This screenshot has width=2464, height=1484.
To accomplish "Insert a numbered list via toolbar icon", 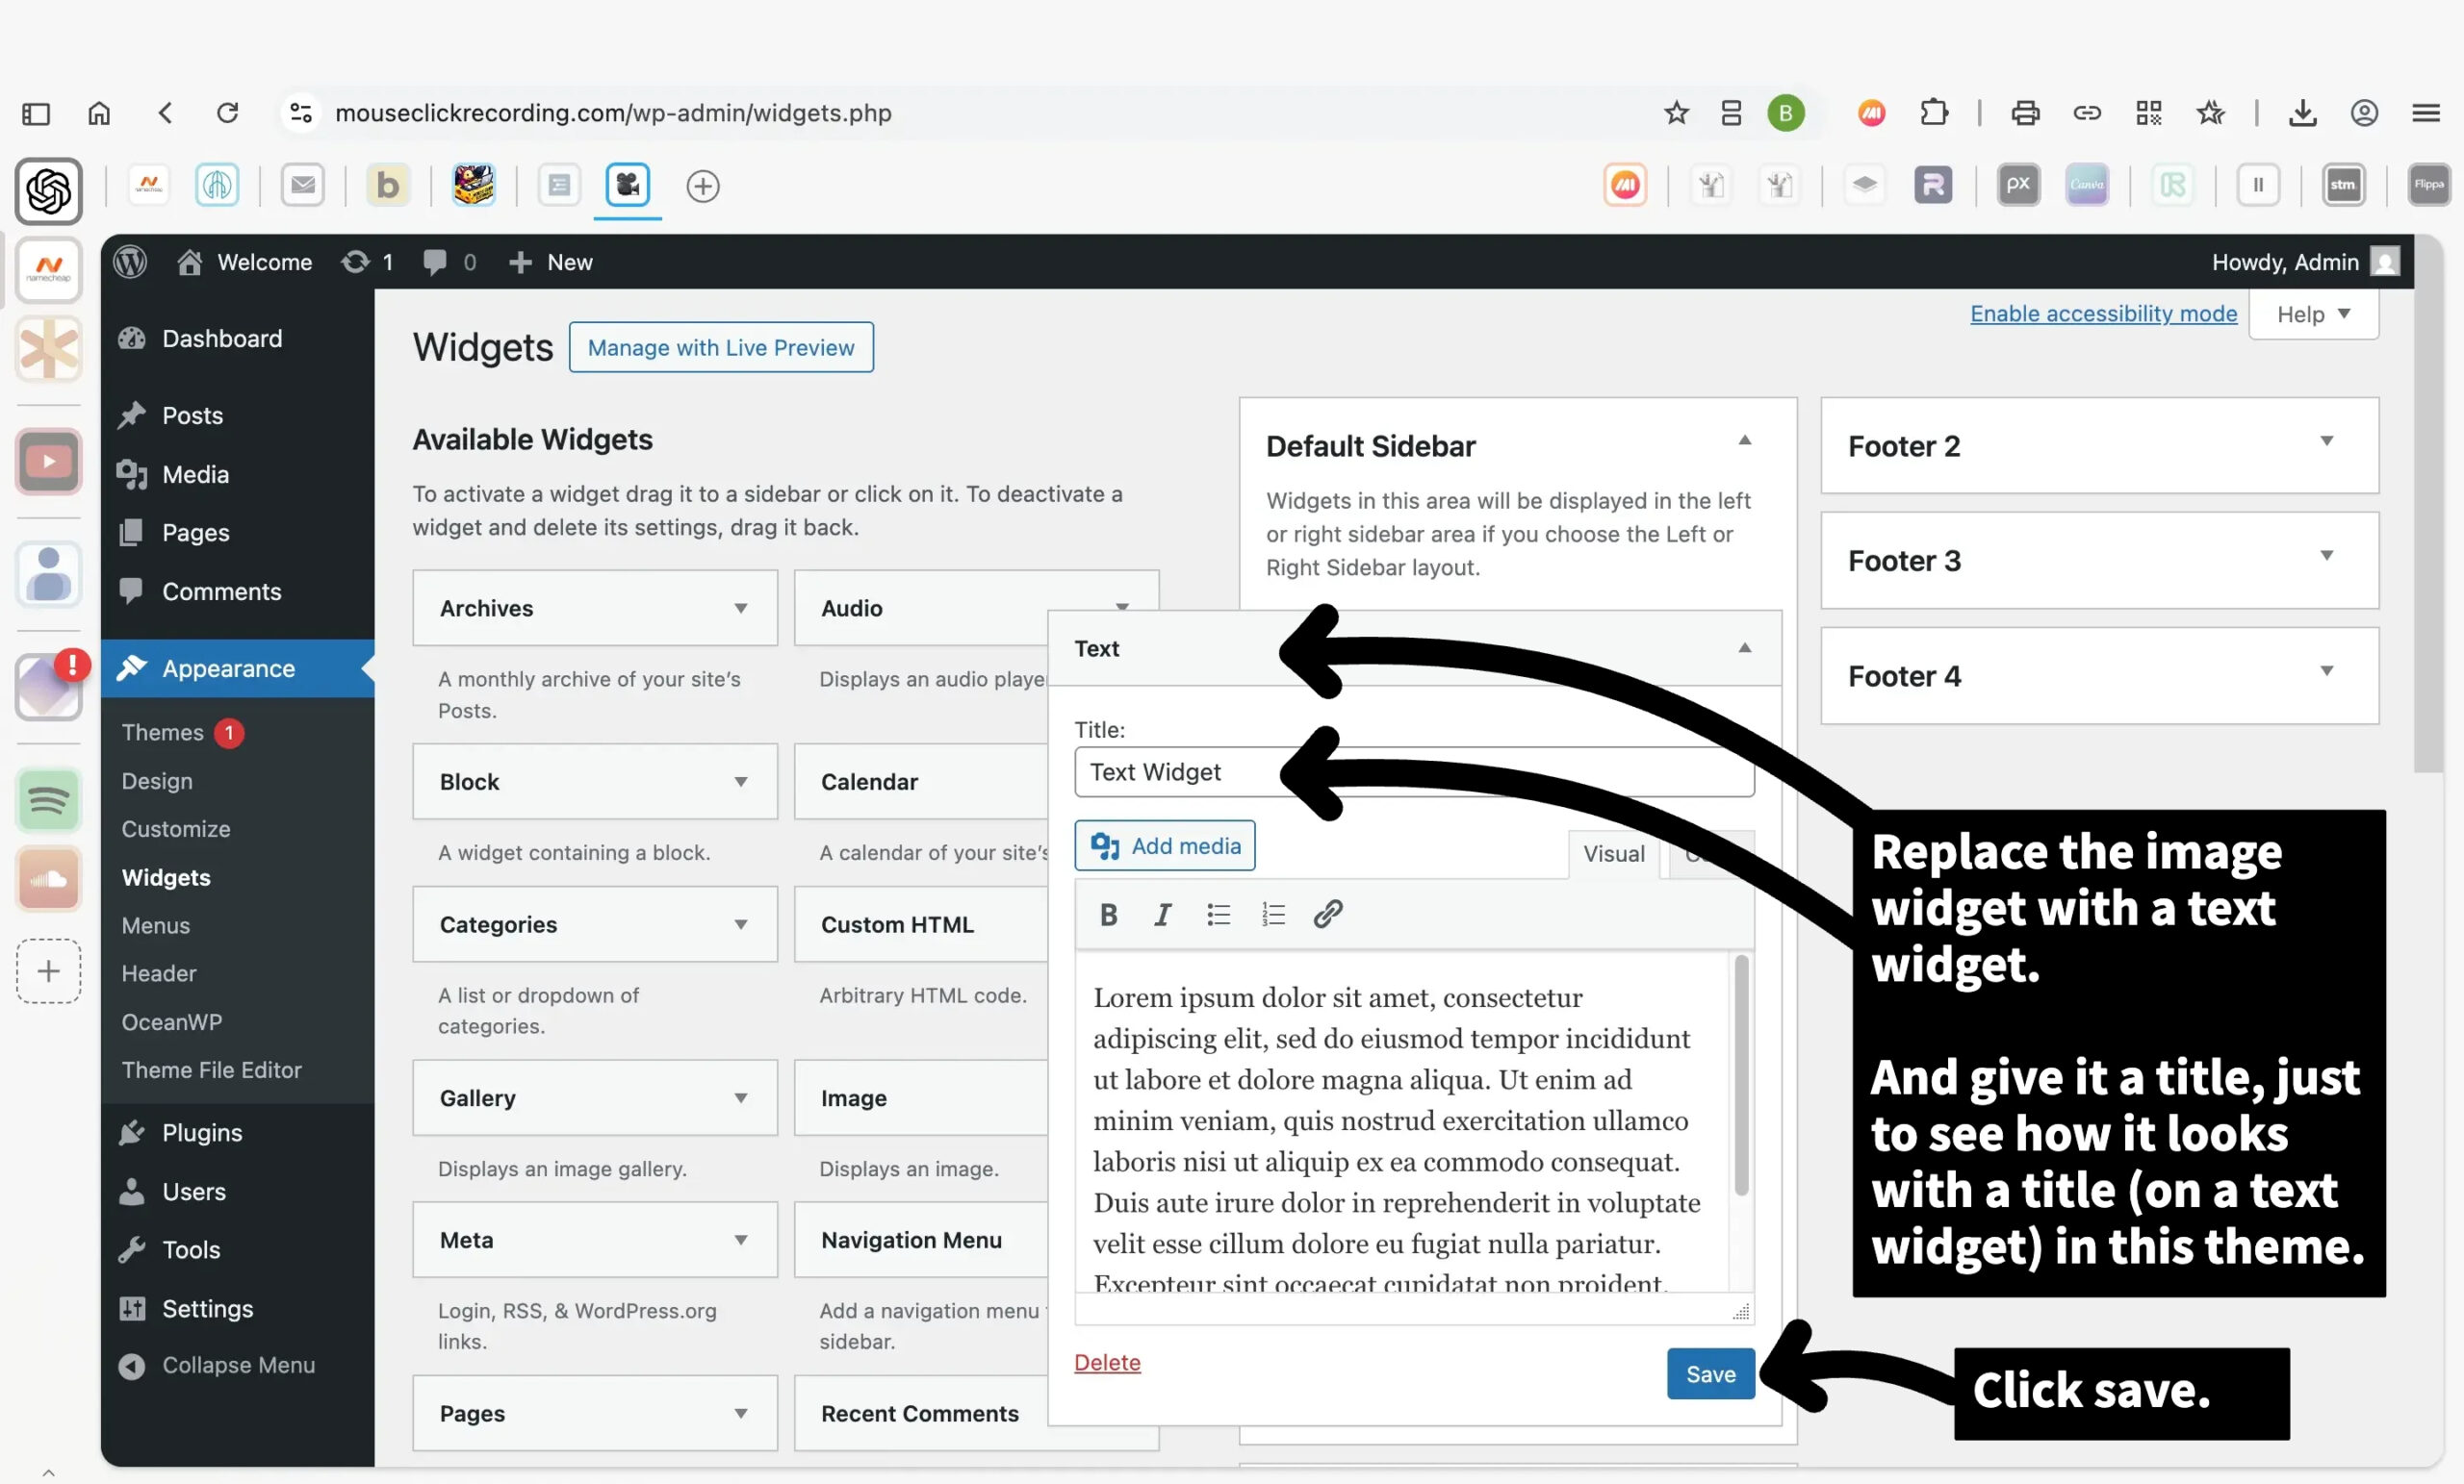I will click(x=1272, y=914).
